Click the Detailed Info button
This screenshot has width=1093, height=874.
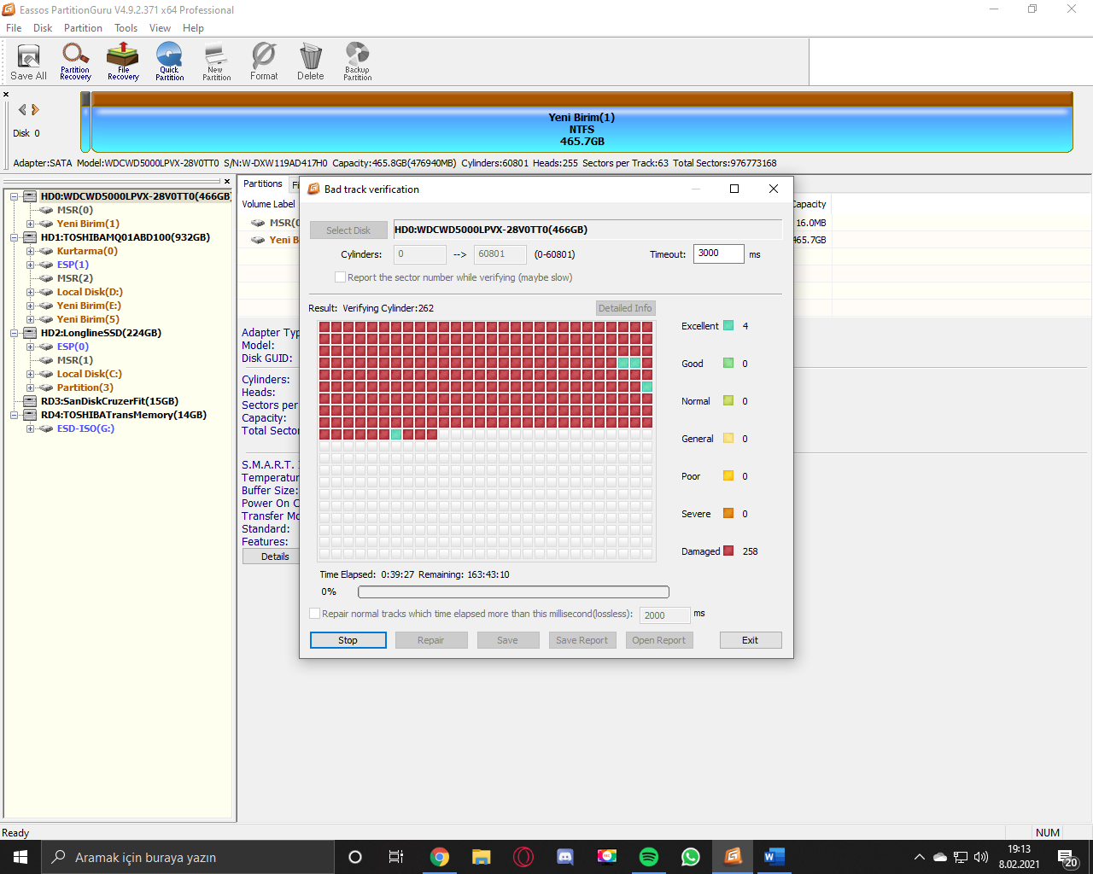tap(625, 308)
